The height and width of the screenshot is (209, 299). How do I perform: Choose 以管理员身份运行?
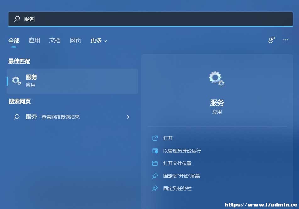(x=182, y=151)
